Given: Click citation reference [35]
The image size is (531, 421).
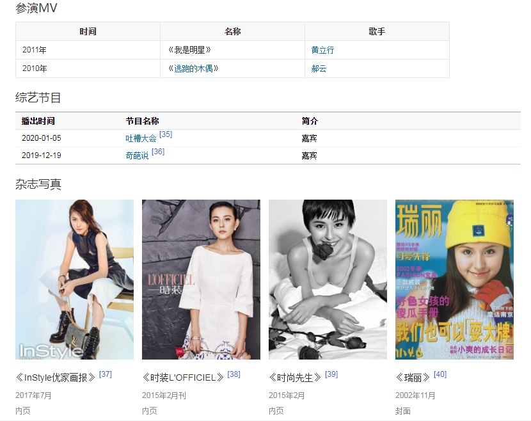Looking at the screenshot, I should pos(166,134).
